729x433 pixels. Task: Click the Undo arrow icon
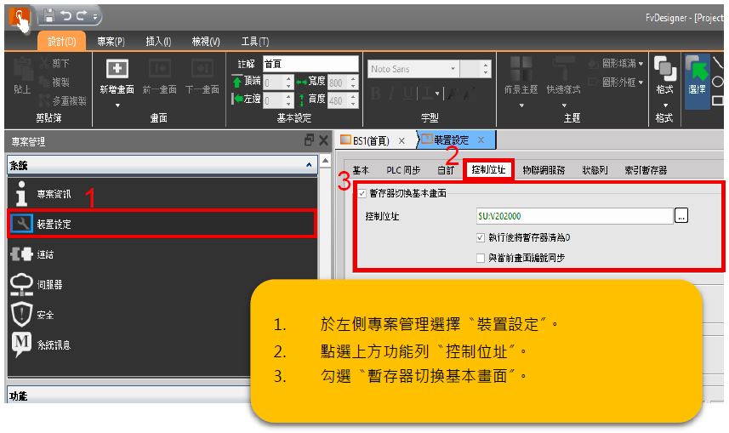66,15
